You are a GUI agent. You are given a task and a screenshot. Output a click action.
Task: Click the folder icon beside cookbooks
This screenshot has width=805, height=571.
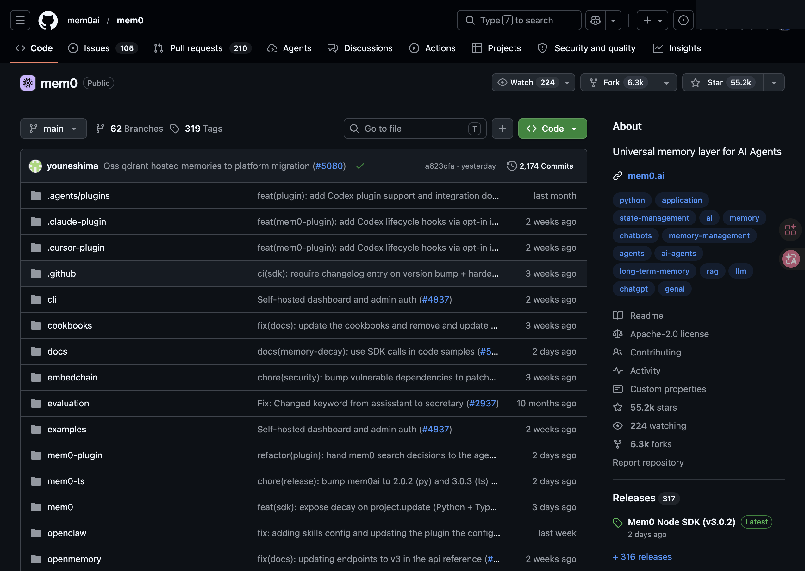[x=36, y=326]
